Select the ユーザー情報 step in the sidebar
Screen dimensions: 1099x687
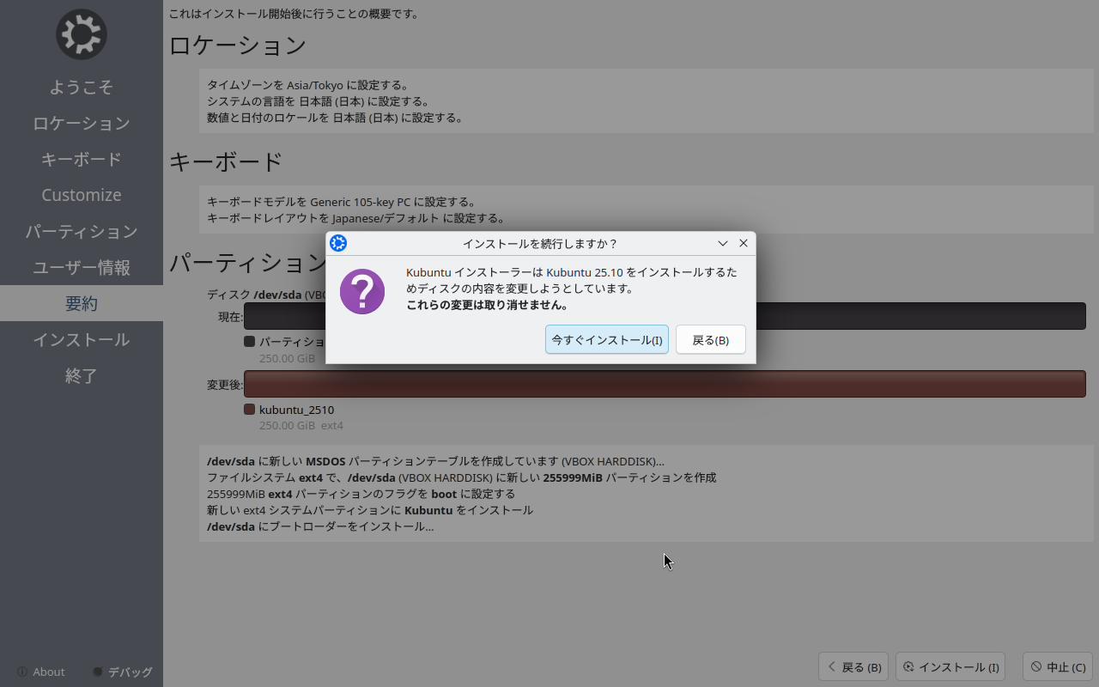(82, 267)
